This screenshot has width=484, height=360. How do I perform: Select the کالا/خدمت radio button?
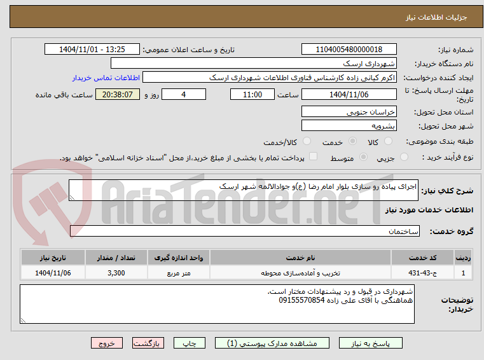coord(307,141)
